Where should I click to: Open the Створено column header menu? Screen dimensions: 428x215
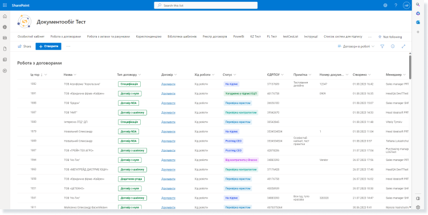pyautogui.click(x=362, y=75)
